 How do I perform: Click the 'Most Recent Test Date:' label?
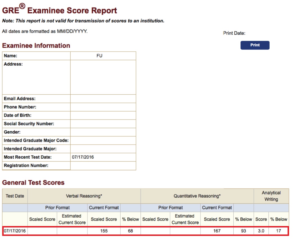click(x=28, y=157)
